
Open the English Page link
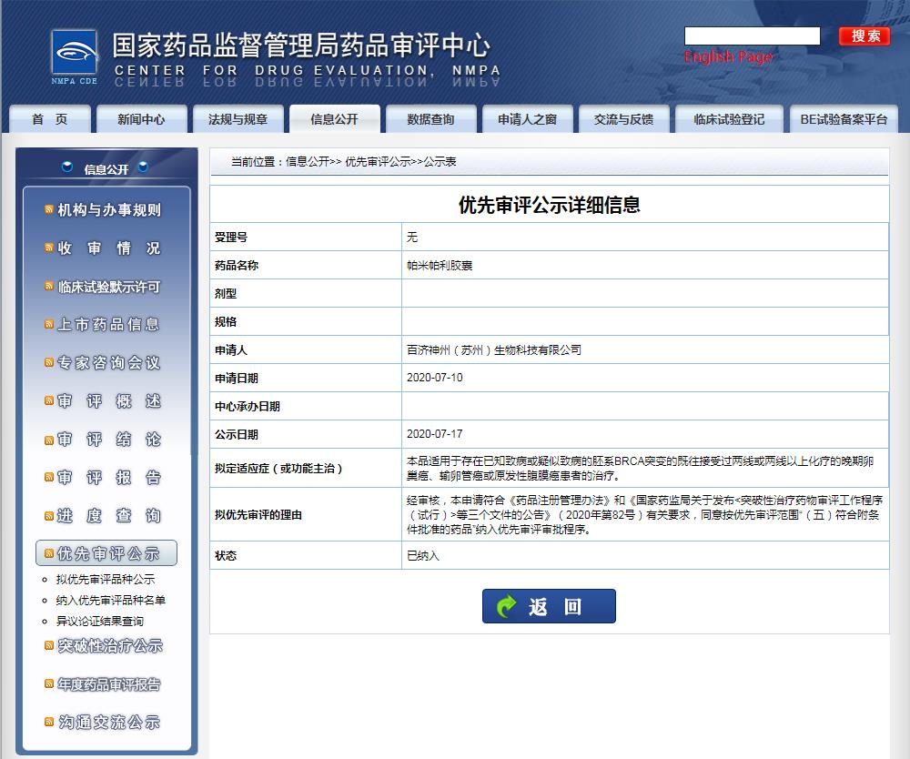click(728, 57)
